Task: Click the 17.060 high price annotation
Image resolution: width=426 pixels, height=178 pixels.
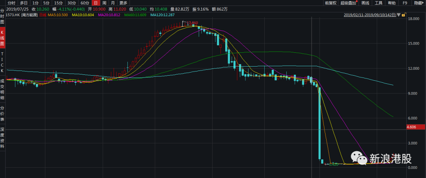Action: (193, 23)
